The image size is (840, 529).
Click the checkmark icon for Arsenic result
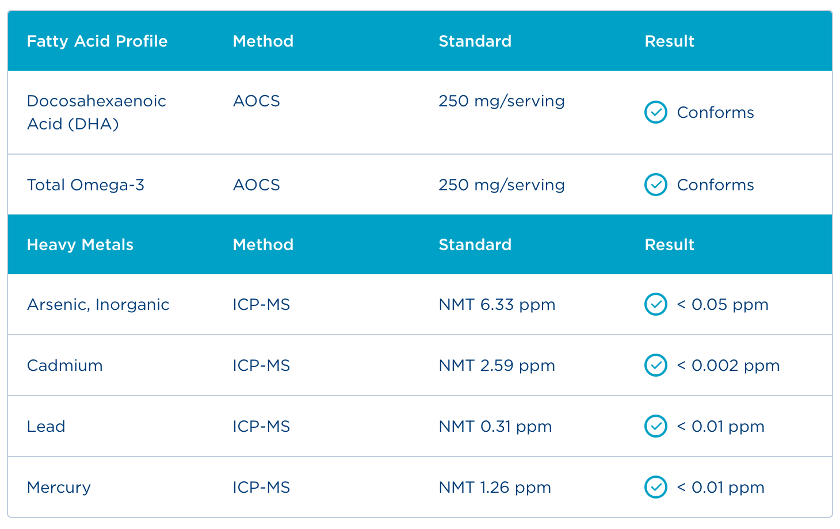pos(655,304)
